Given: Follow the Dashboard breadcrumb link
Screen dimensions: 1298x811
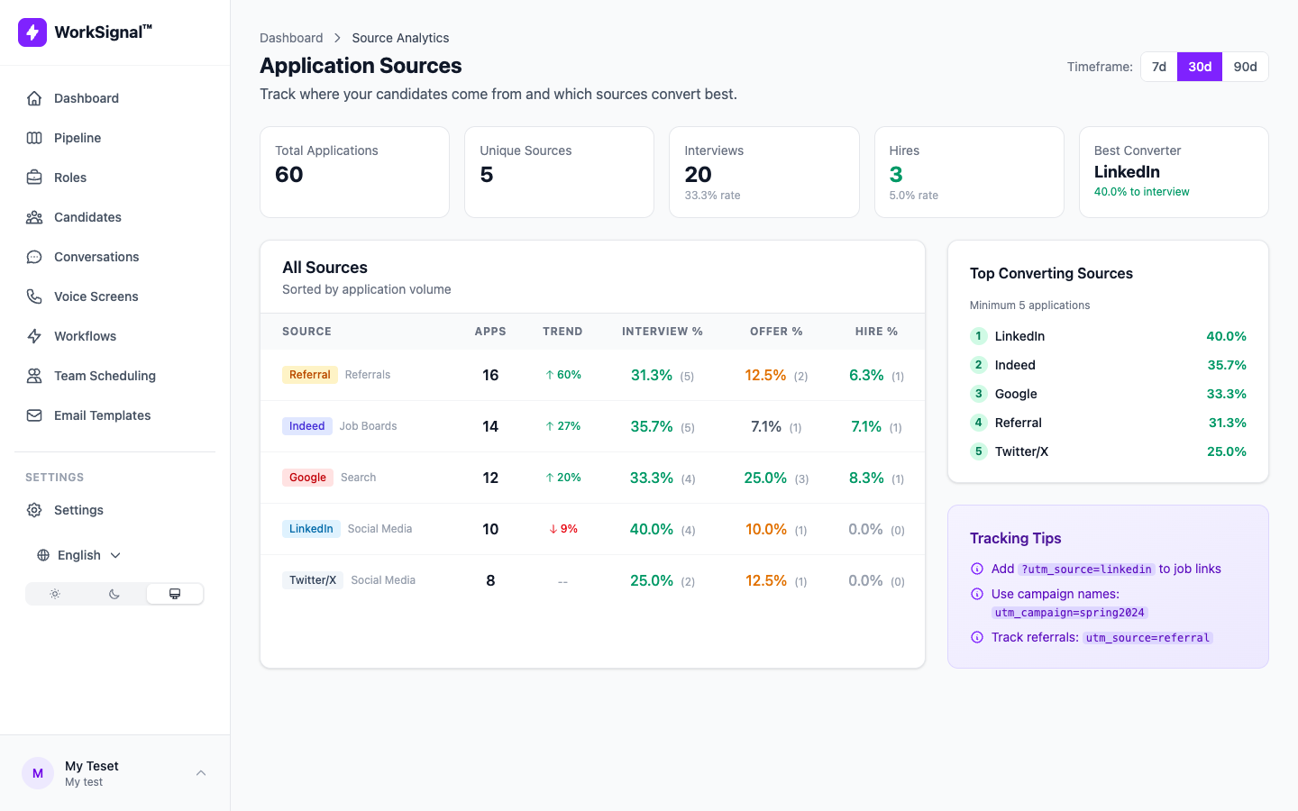Looking at the screenshot, I should [291, 38].
